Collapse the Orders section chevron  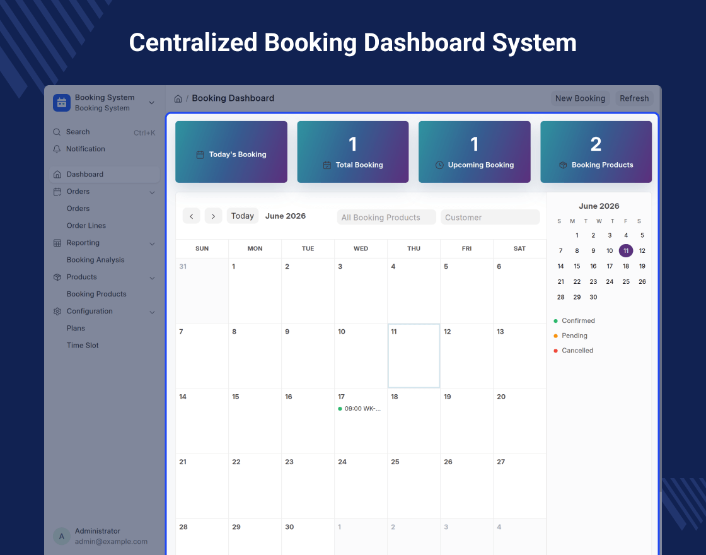(152, 192)
